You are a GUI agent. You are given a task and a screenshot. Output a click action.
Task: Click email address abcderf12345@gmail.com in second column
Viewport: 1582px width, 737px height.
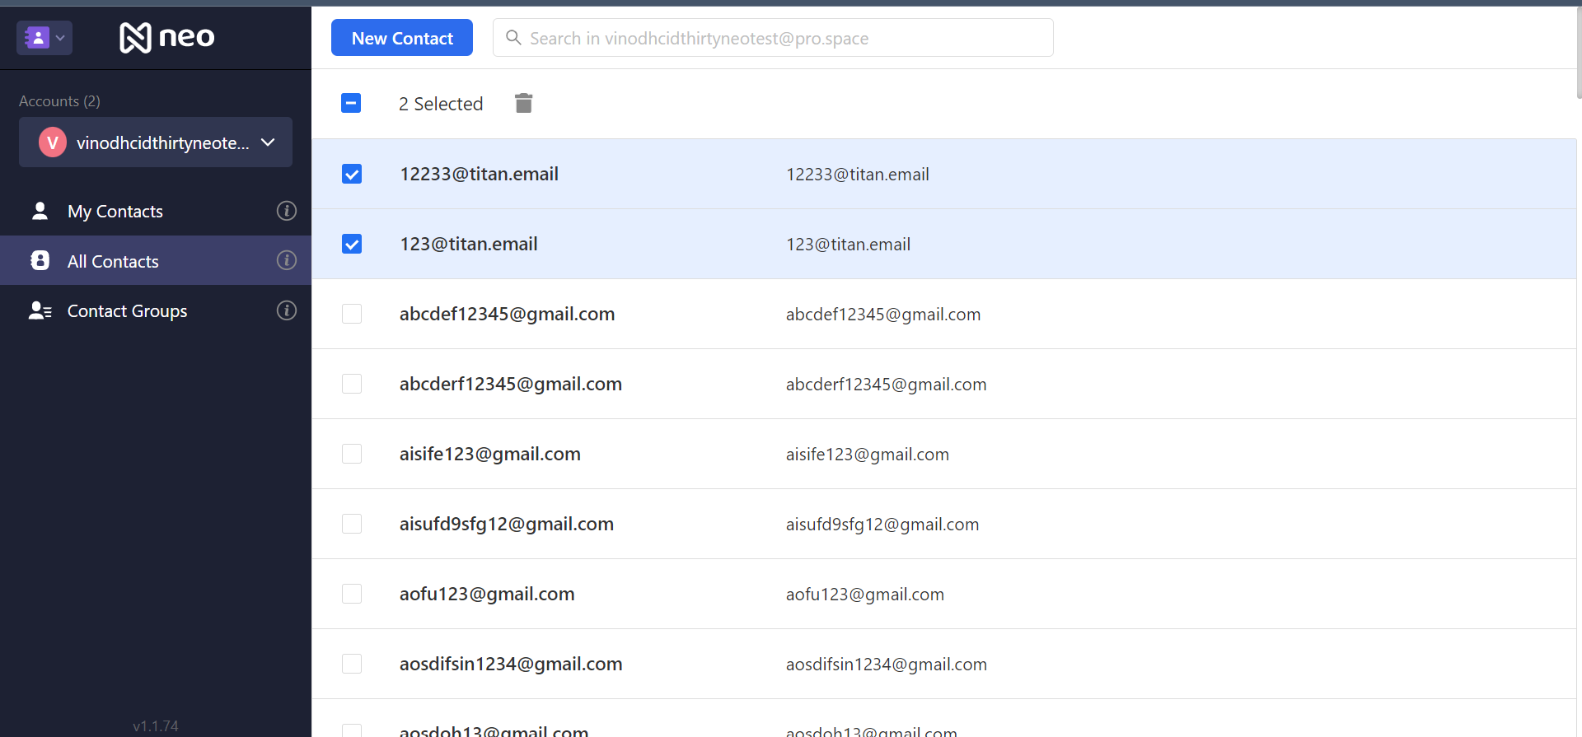coord(886,384)
